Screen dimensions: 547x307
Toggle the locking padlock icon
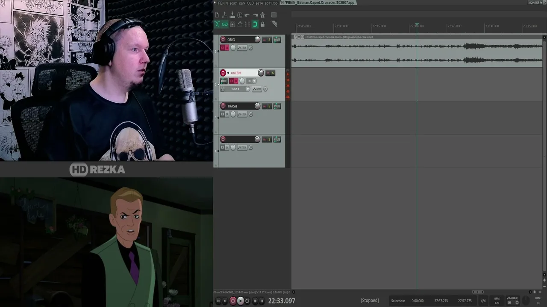[262, 24]
